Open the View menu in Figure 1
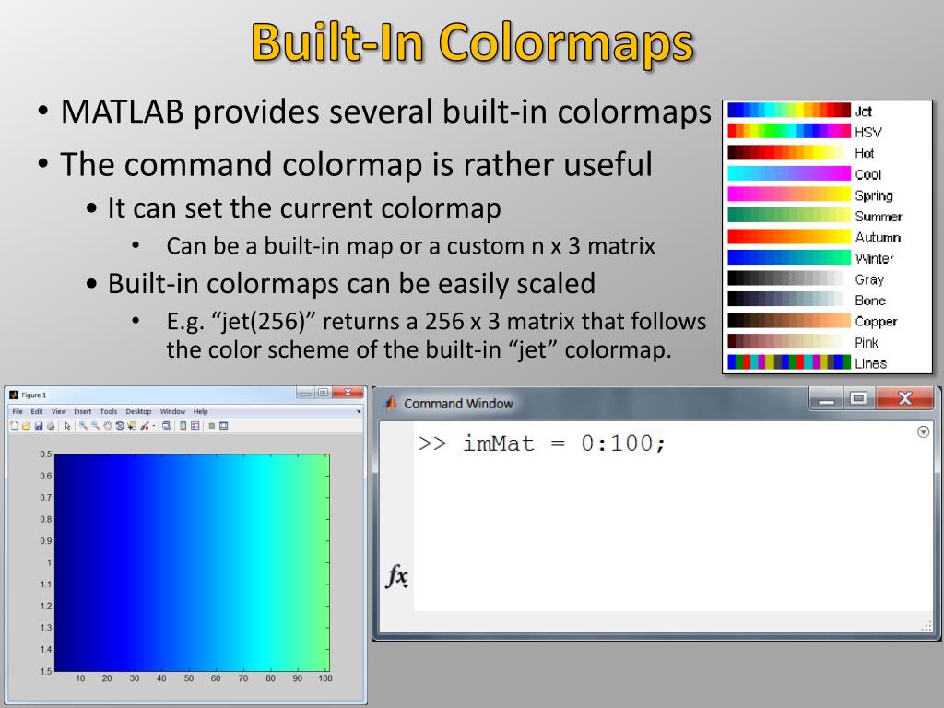This screenshot has height=708, width=944. coord(59,412)
